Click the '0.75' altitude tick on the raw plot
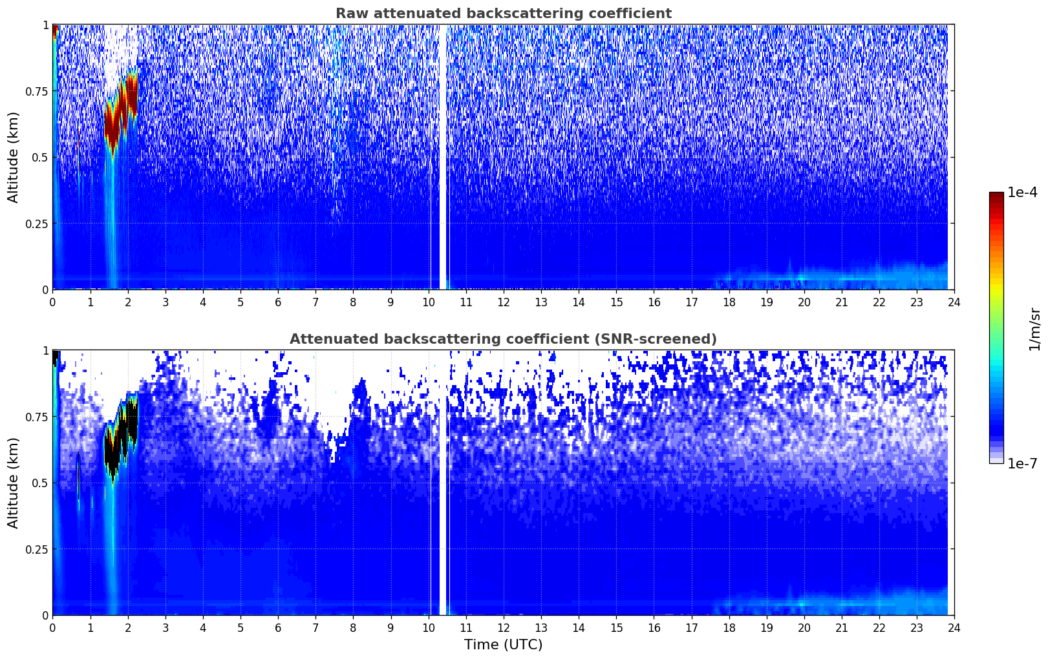1048x659 pixels. pos(37,91)
